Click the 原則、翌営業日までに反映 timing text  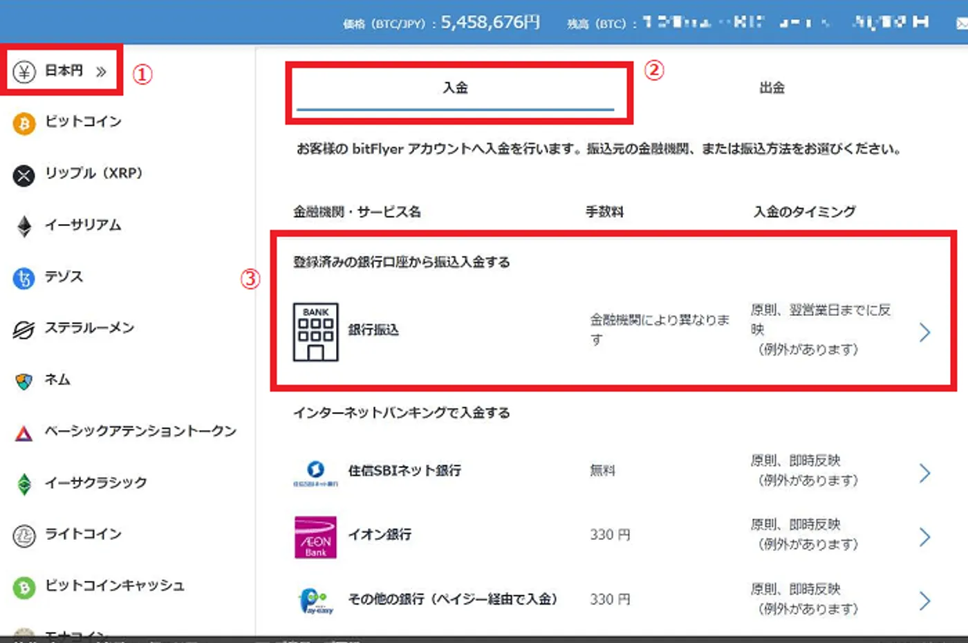point(821,319)
